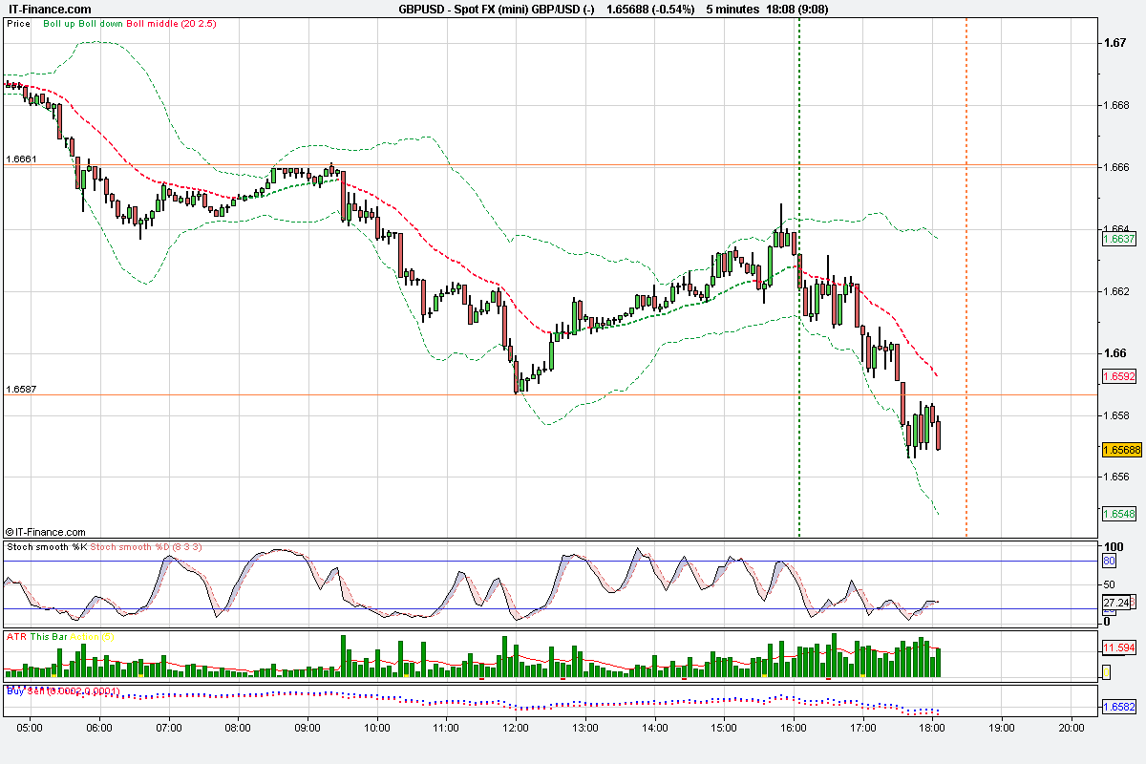Click the 09:00 time axis label
Screen dimensions: 1146x764
point(308,728)
